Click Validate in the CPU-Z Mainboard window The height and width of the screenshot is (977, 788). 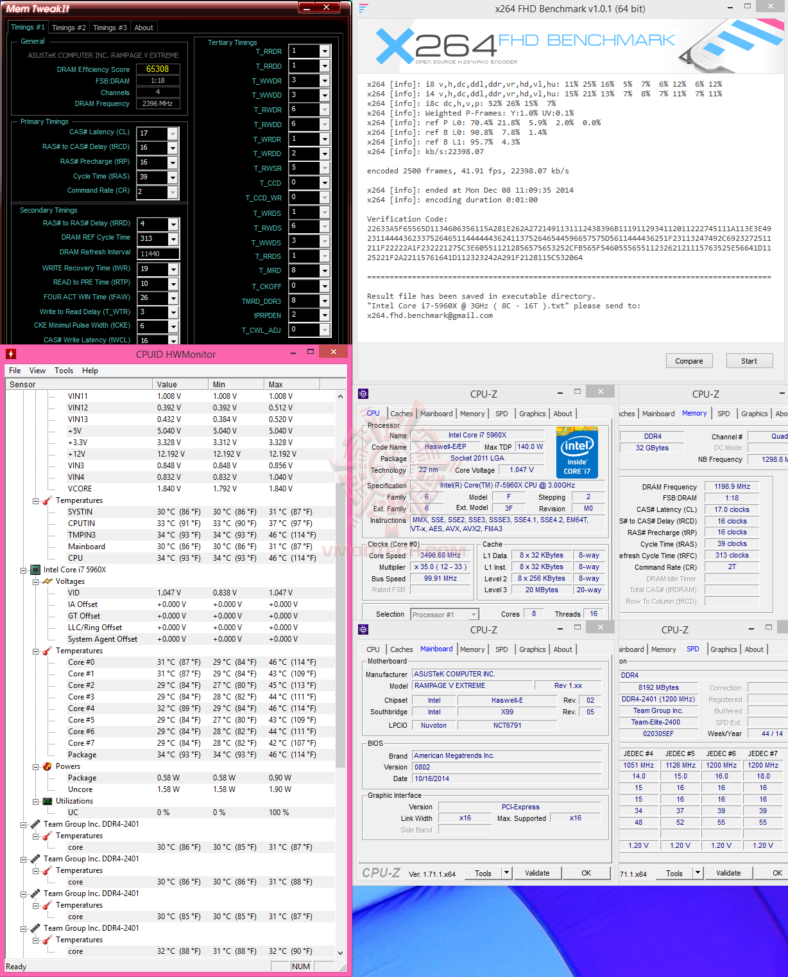coord(537,873)
